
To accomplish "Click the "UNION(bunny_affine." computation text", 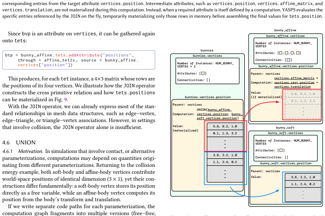I will (214, 110).
